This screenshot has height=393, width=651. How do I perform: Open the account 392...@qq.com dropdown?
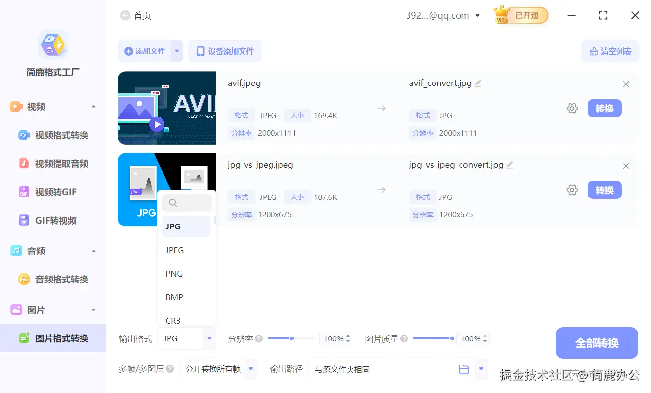[x=478, y=16]
